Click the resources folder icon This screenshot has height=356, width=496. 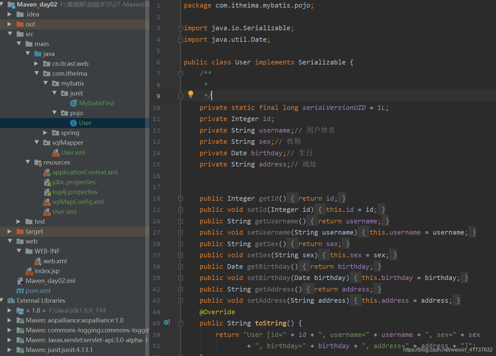(38, 162)
